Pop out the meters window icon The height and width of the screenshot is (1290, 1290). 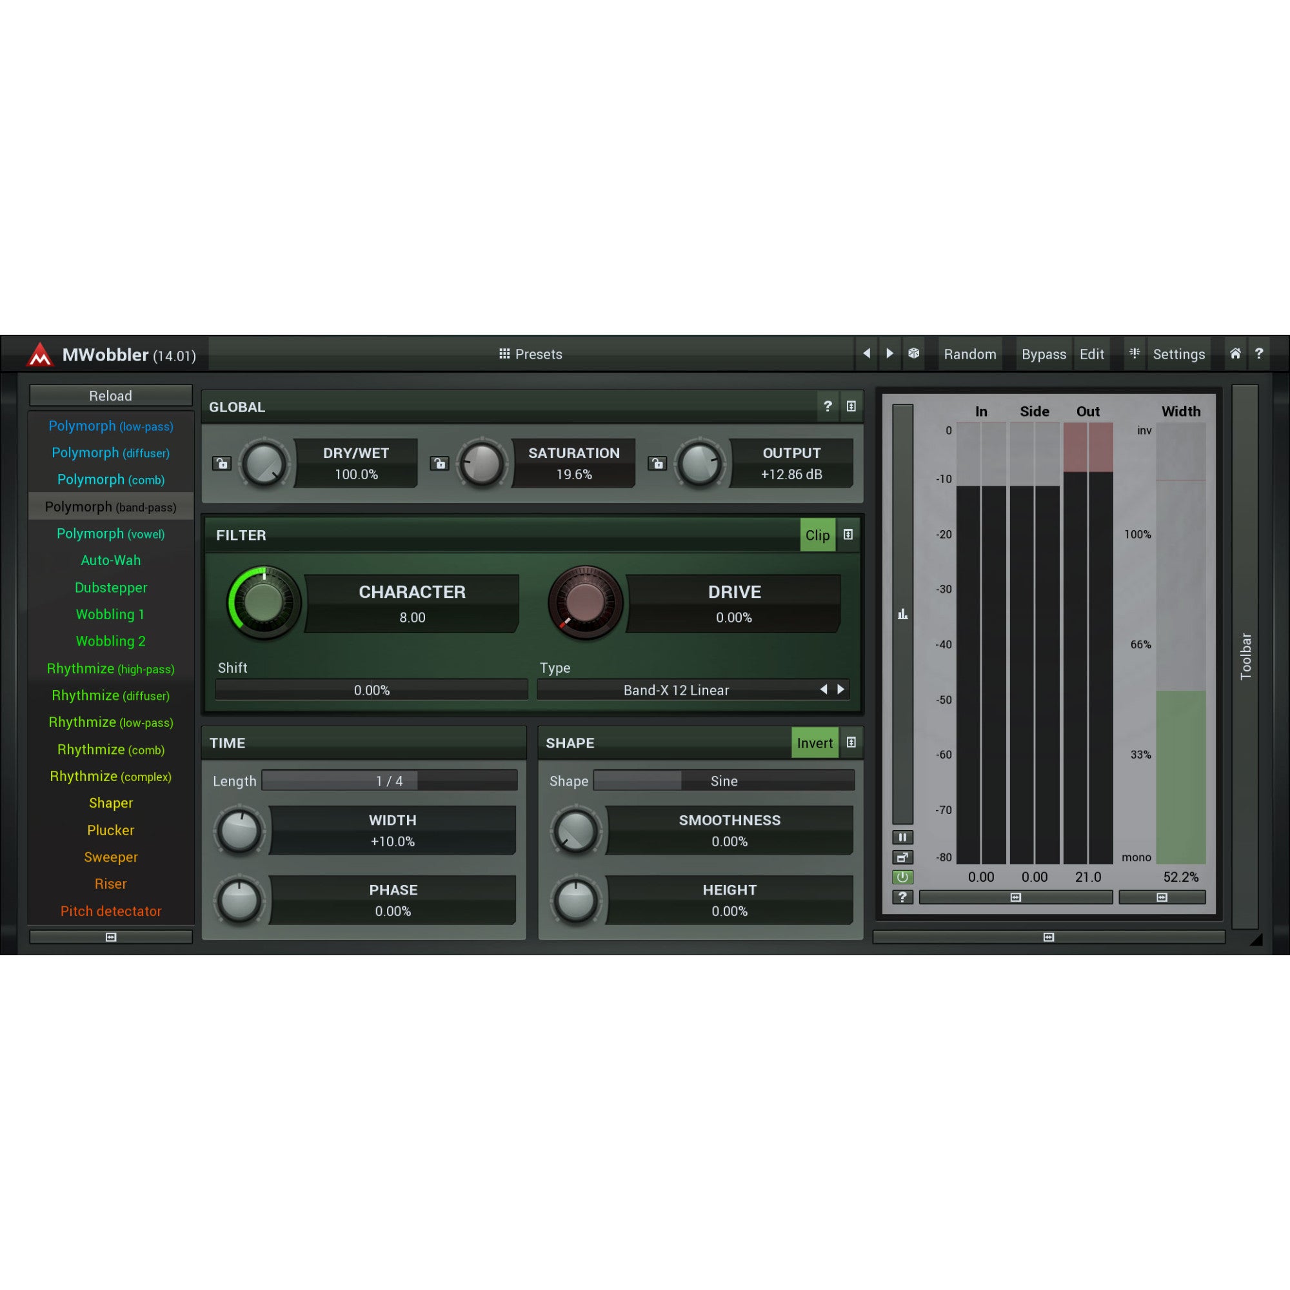pyautogui.click(x=902, y=857)
